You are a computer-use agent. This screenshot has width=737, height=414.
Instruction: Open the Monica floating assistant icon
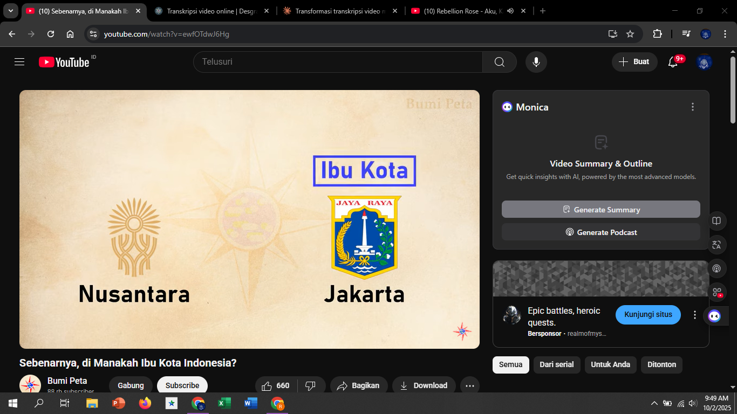click(714, 316)
